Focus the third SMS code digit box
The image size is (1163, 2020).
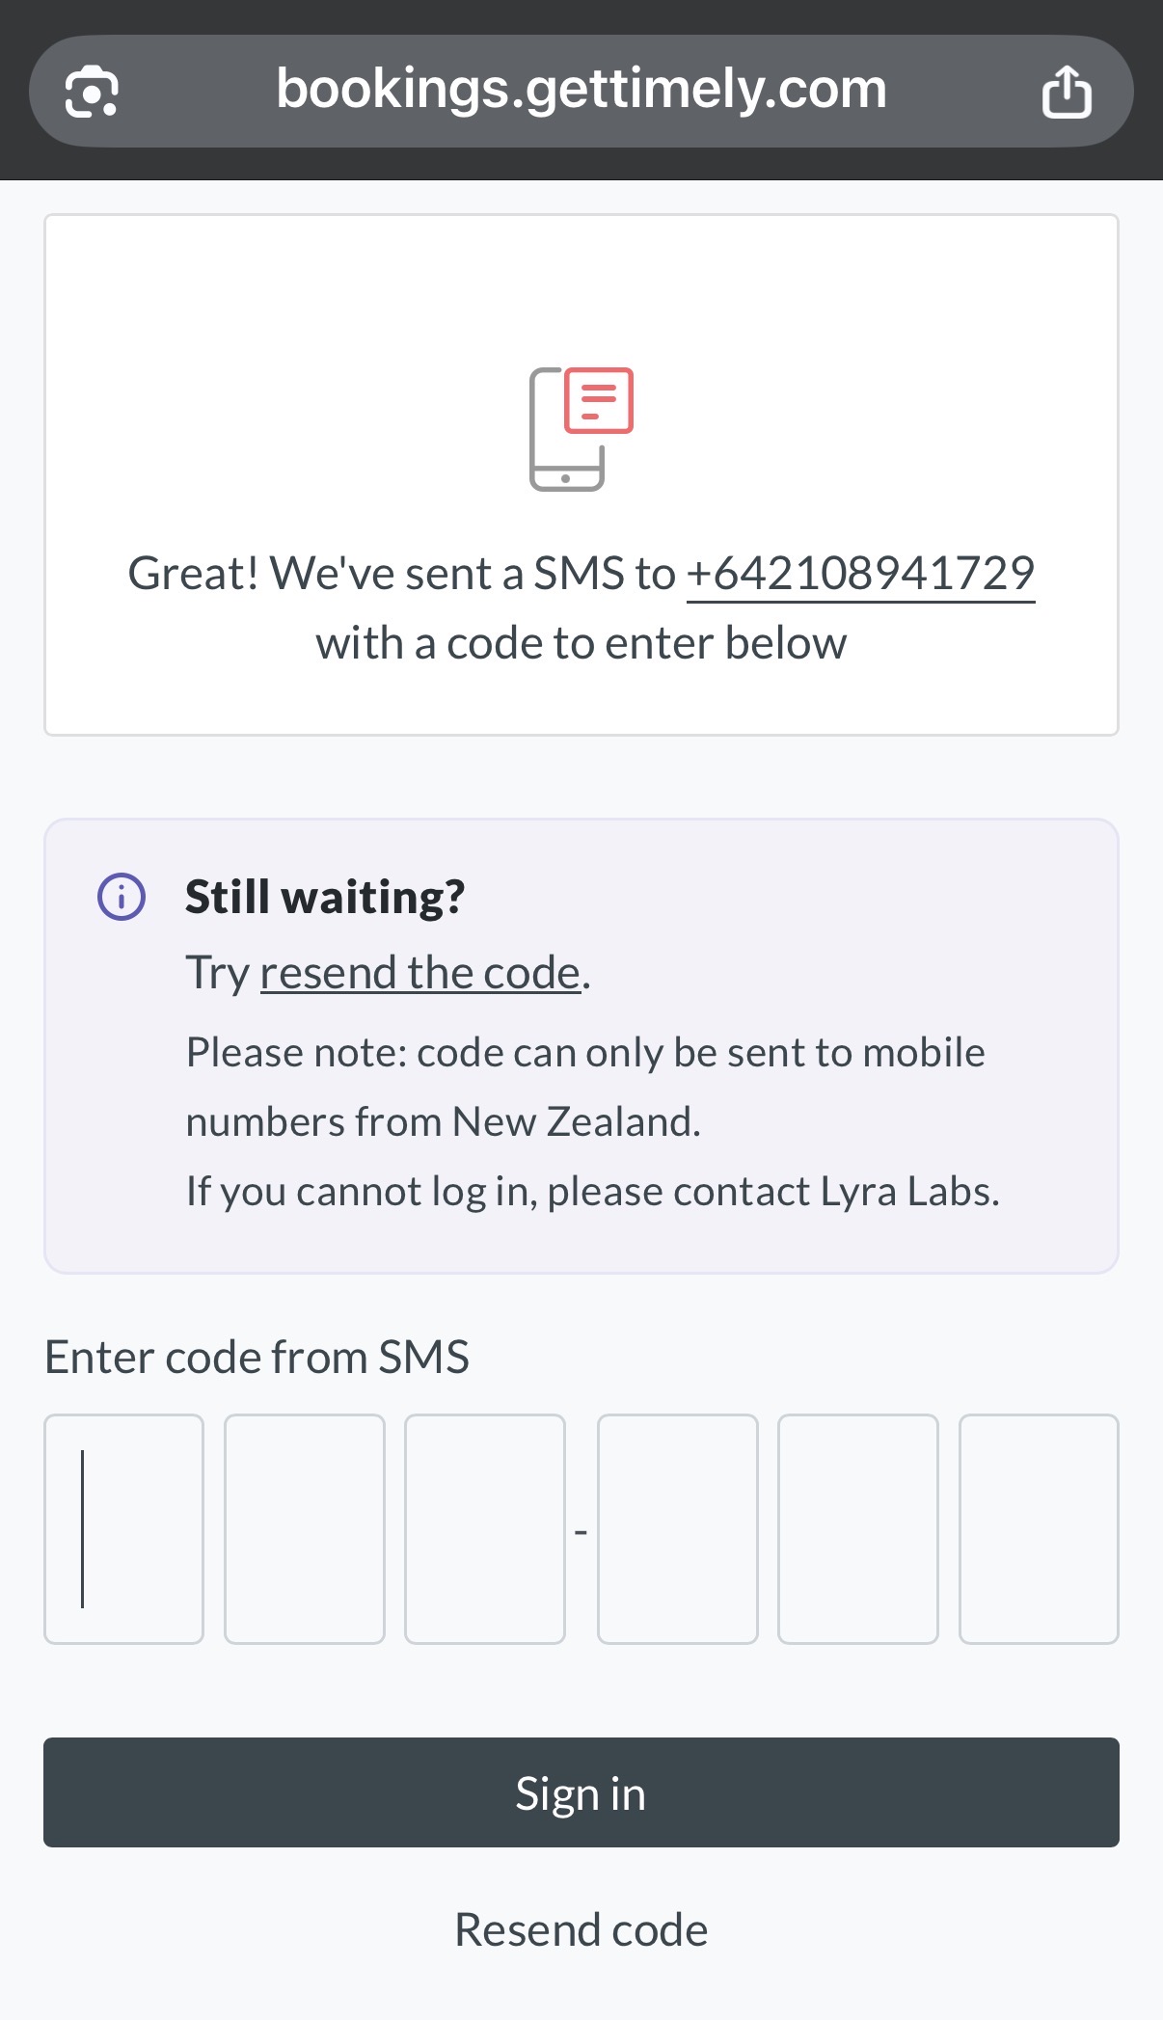click(x=485, y=1528)
